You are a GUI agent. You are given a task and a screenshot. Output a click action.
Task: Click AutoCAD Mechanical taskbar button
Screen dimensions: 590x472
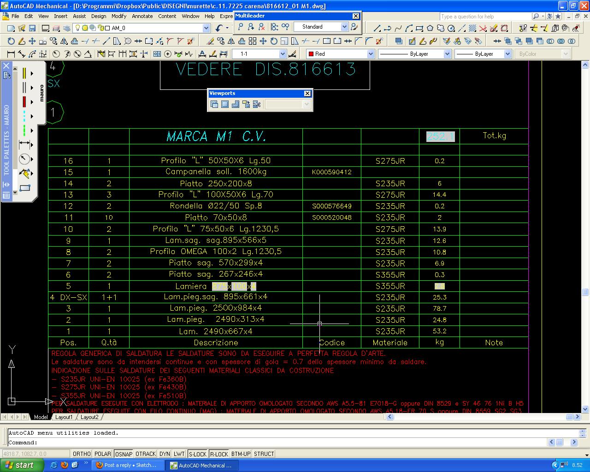202,465
